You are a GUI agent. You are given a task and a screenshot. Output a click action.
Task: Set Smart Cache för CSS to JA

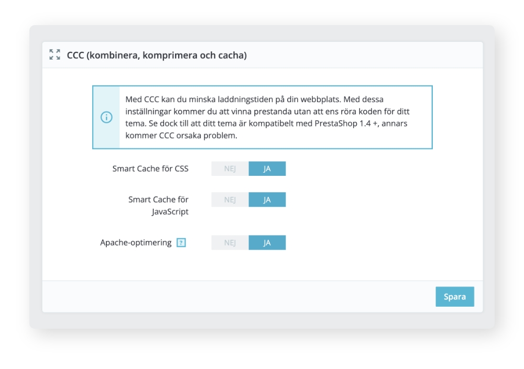pos(267,169)
